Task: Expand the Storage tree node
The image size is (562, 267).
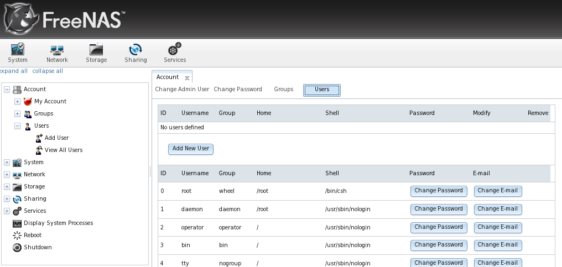Action: tap(7, 187)
